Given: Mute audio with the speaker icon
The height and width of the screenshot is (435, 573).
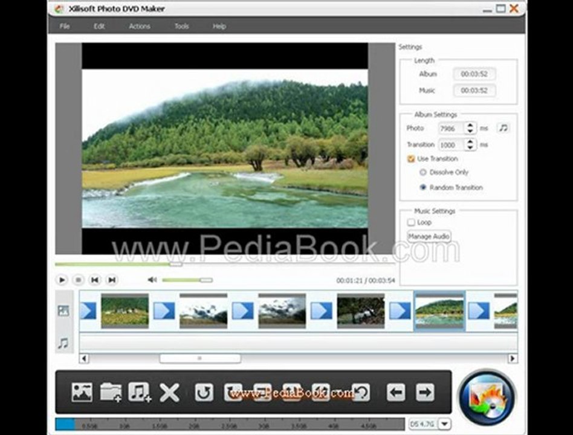Looking at the screenshot, I should [152, 280].
